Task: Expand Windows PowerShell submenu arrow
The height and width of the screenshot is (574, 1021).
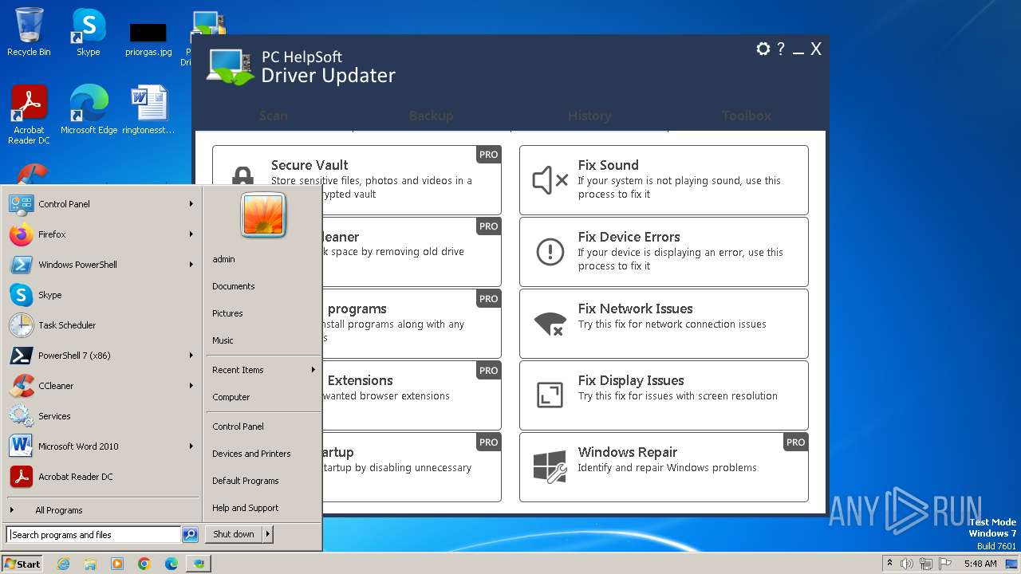Action: [x=191, y=265]
